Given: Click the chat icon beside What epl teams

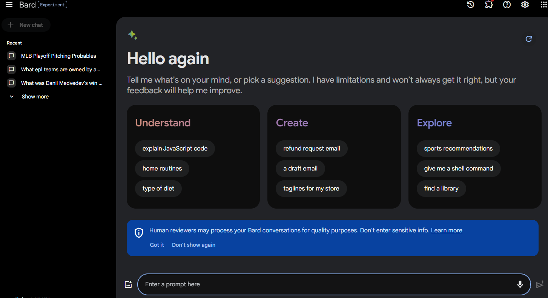Looking at the screenshot, I should [x=11, y=69].
